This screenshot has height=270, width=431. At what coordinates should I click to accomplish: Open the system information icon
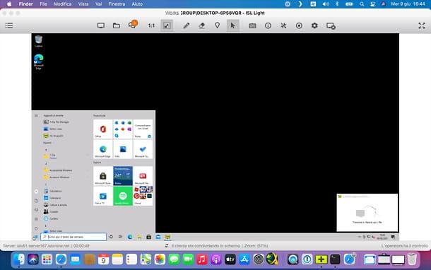coord(268,25)
